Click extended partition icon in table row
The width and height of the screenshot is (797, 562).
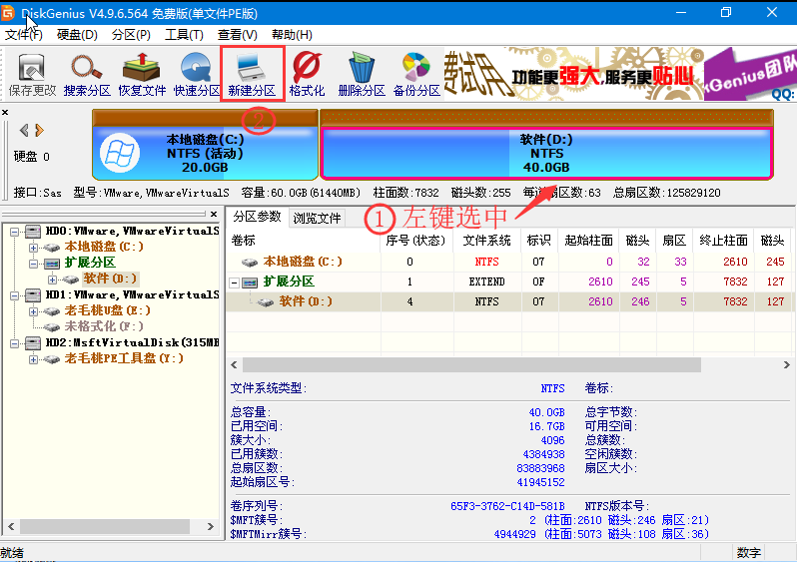coord(250,282)
